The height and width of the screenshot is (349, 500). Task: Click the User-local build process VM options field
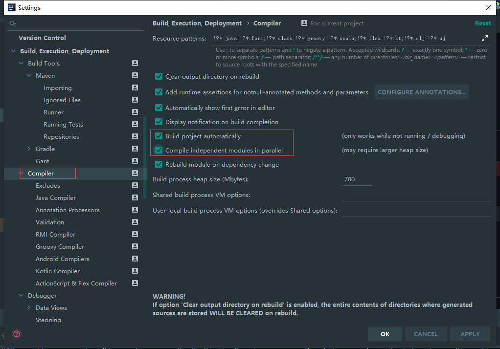tap(416, 211)
